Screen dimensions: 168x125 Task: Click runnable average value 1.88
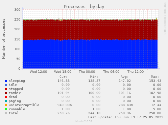[x=127, y=109]
